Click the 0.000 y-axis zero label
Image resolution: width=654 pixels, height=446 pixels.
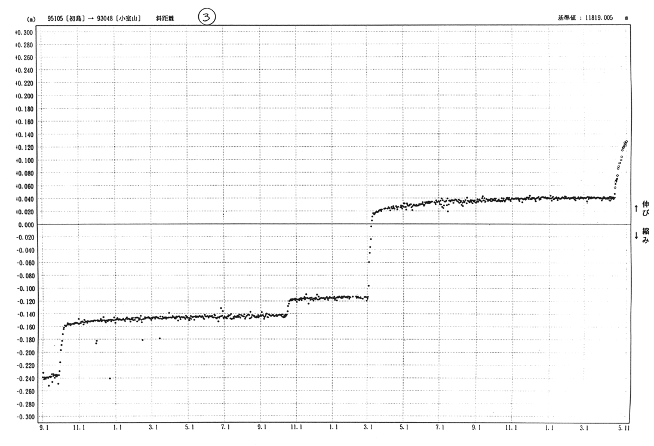pos(25,224)
